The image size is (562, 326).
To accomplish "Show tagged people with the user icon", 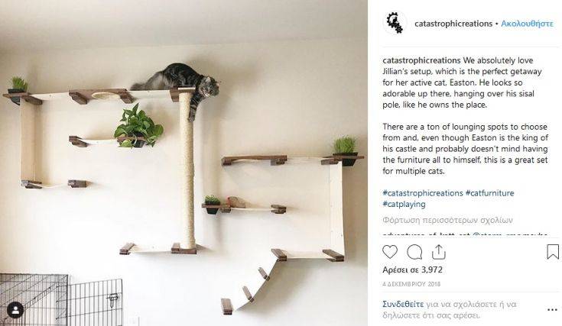I will 15,310.
